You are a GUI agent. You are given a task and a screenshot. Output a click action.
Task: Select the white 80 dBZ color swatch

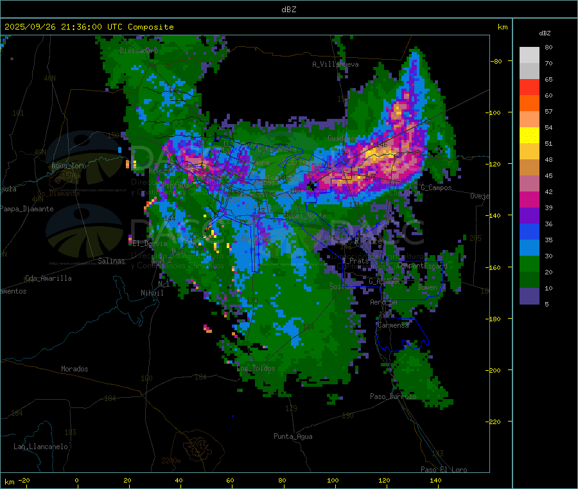pos(529,55)
